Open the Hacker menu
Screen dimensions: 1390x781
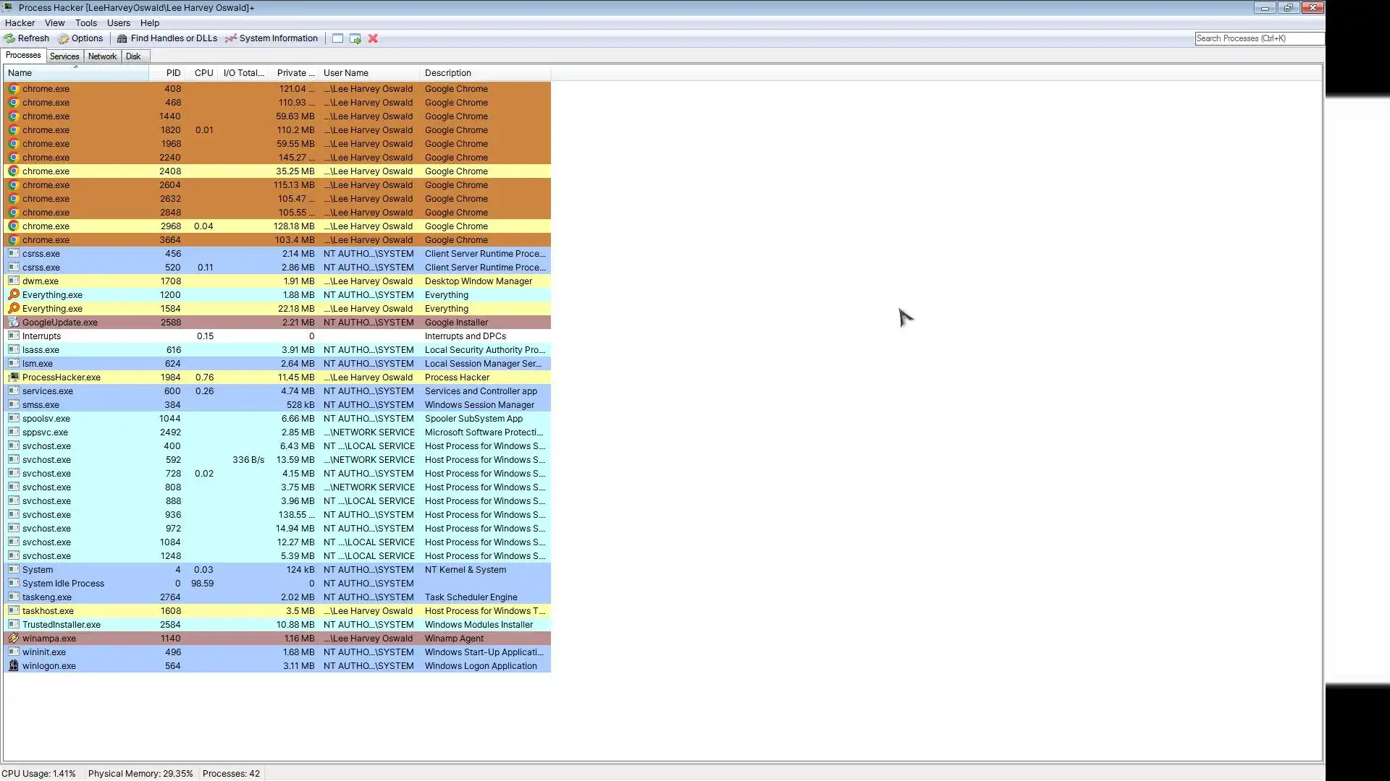pos(20,23)
